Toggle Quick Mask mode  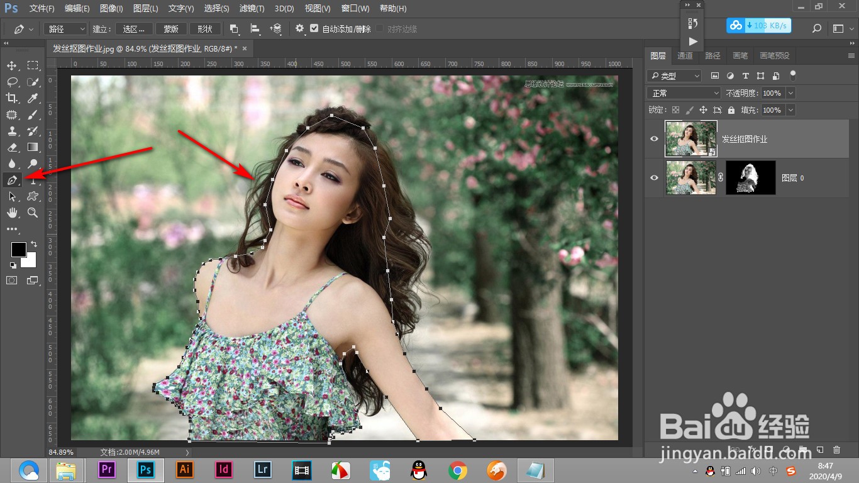coord(12,280)
